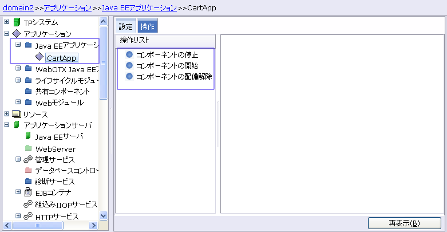Switch to the 操作 tab
The height and width of the screenshot is (232, 447).
[x=147, y=27]
